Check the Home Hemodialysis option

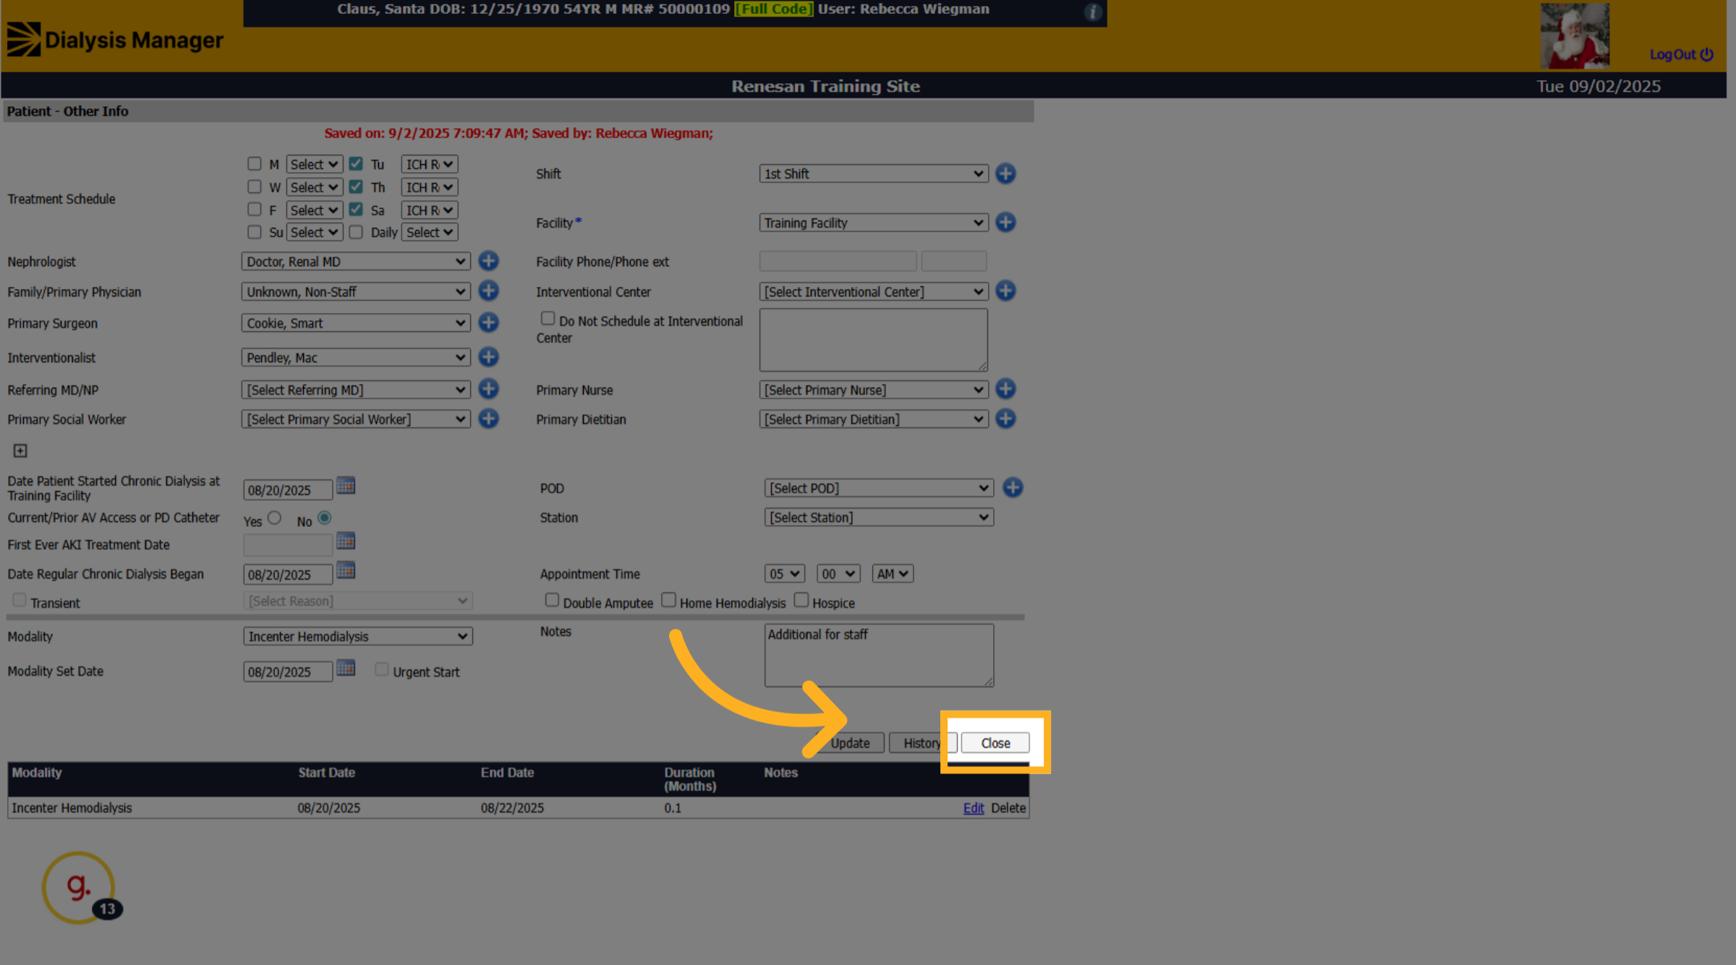click(668, 600)
